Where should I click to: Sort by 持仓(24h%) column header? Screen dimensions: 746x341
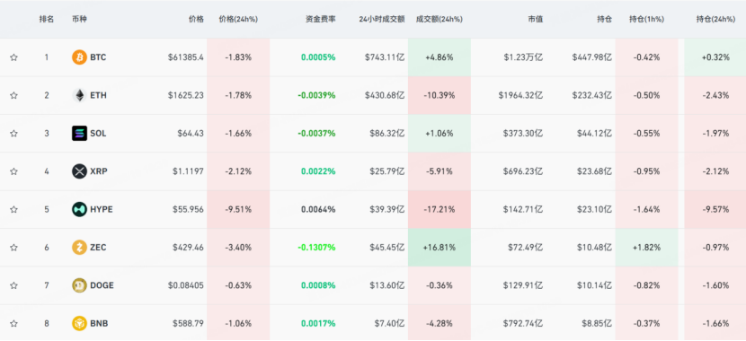715,20
